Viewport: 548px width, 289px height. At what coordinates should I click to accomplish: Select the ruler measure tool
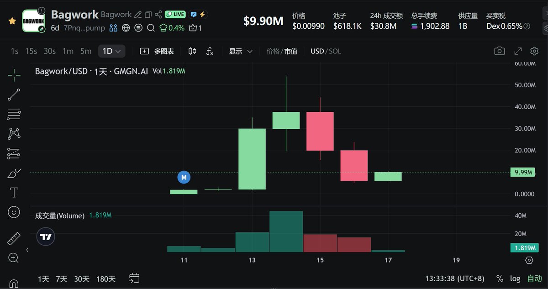tap(14, 238)
